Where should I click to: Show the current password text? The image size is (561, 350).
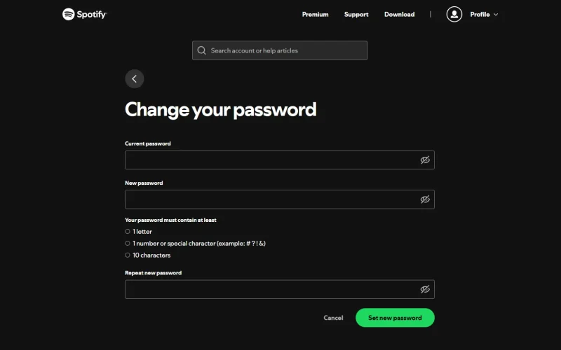[425, 160]
